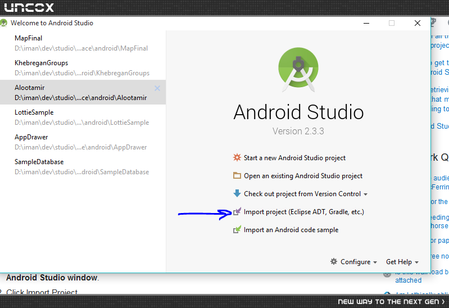This screenshot has height=308, width=449.
Task: Select the Alootamir recent project
Action: click(83, 92)
